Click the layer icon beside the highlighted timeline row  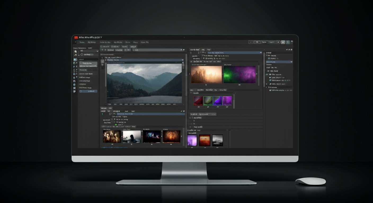pos(114,114)
